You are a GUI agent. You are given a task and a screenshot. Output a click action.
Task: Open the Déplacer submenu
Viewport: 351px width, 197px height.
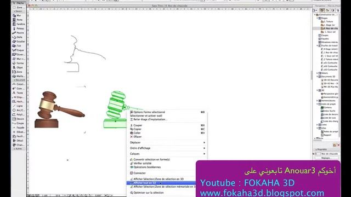[167, 142]
